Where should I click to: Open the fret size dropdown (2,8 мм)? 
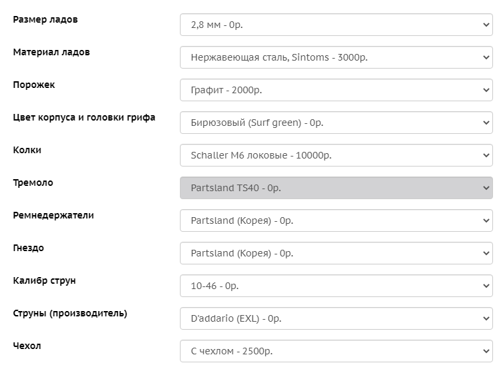tap(336, 25)
